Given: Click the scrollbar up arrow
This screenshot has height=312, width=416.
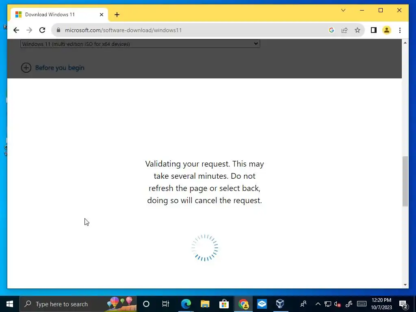Looking at the screenshot, I should coord(405,43).
